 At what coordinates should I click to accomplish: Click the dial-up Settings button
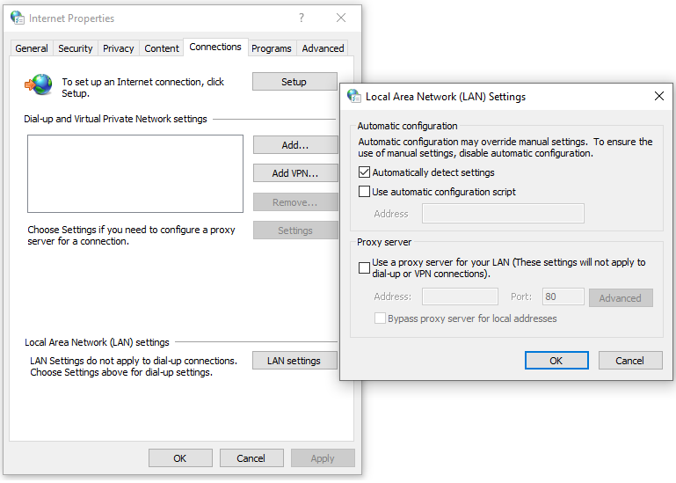295,231
